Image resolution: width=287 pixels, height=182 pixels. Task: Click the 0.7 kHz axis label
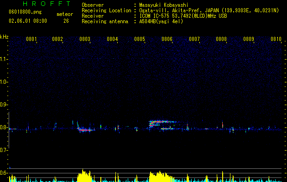pos(4,150)
